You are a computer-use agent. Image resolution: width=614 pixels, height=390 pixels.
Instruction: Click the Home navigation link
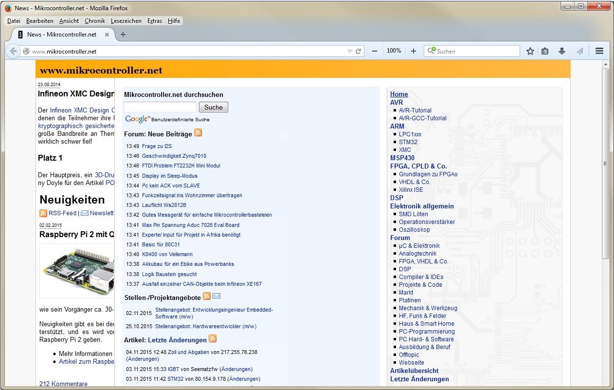click(x=399, y=94)
